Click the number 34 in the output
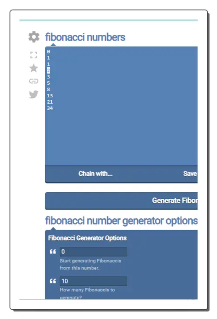 [x=50, y=108]
